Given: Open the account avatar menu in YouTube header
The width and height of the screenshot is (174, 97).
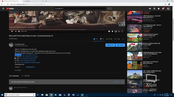Looking at the screenshot, I should coord(168,8).
